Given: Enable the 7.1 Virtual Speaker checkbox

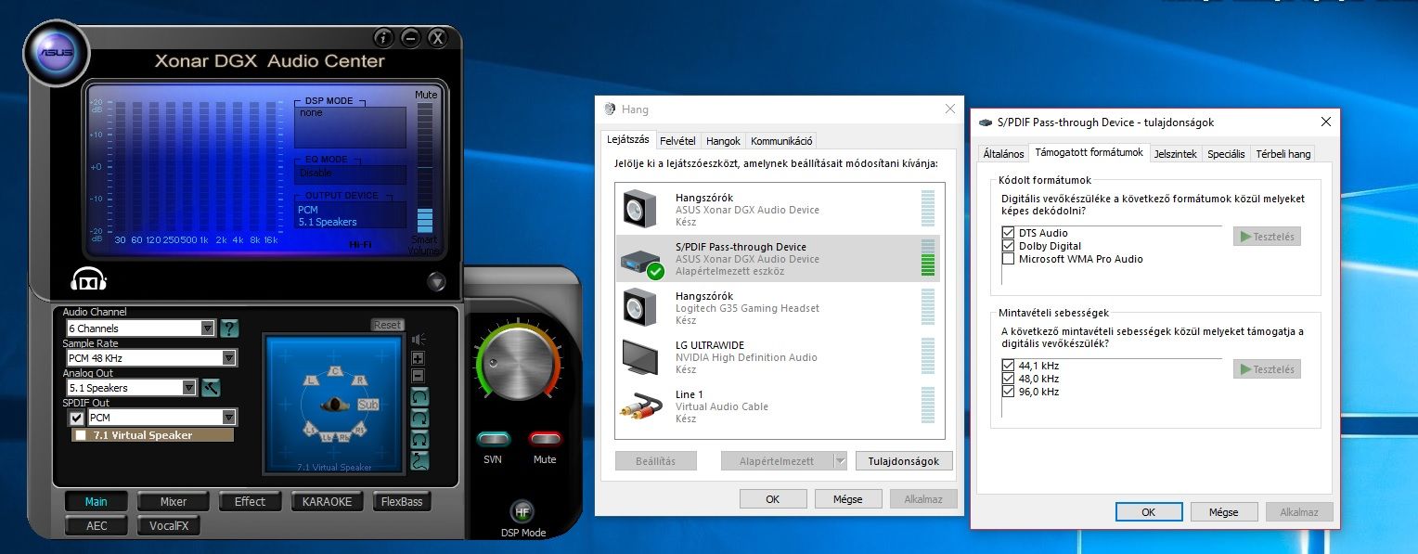Looking at the screenshot, I should pyautogui.click(x=81, y=435).
